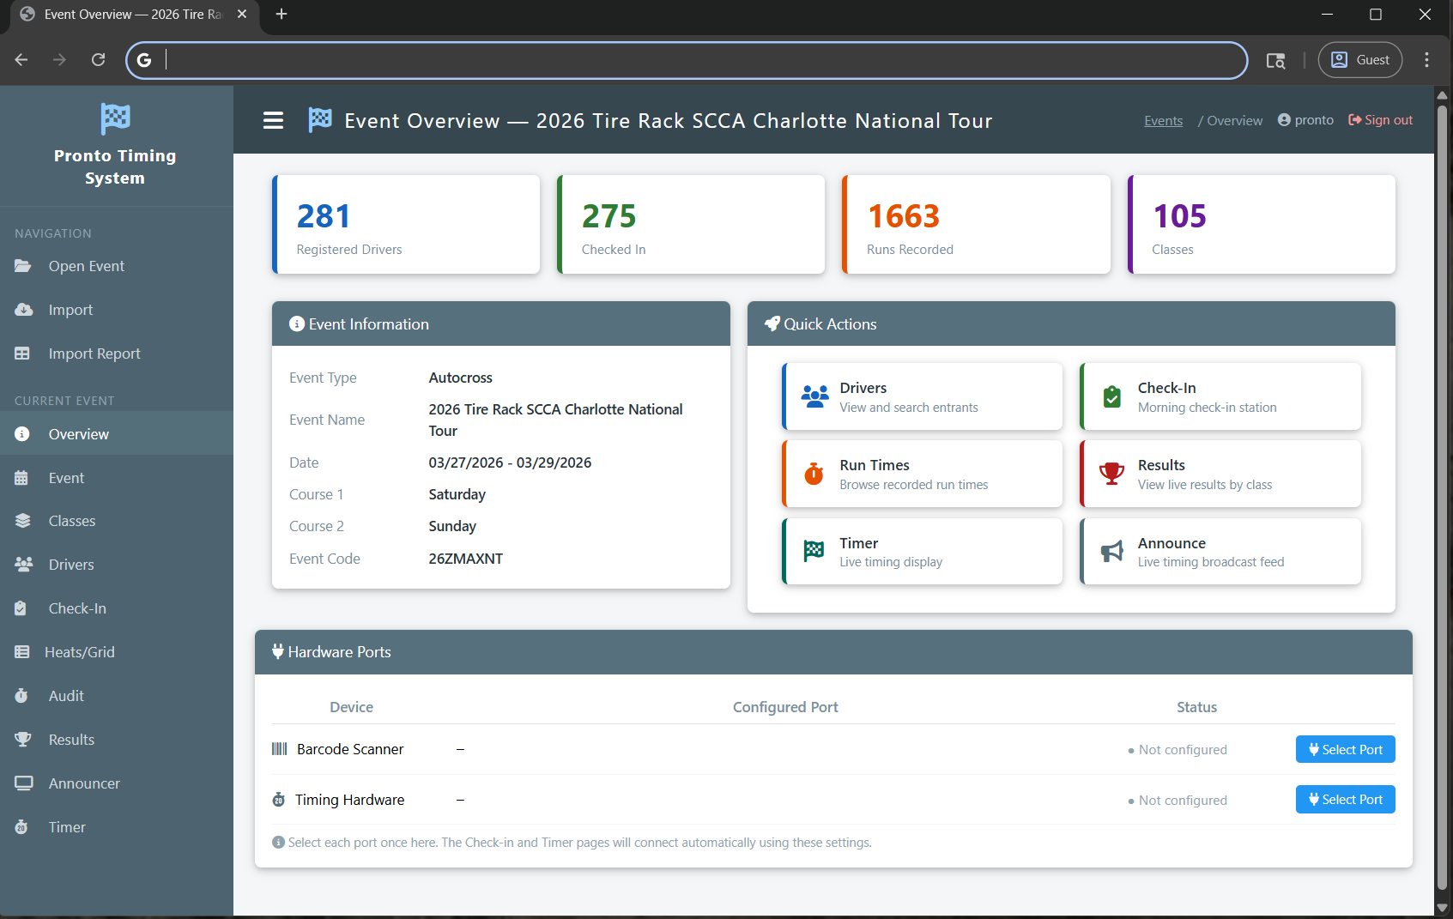Click the Events breadcrumb link
Screen dimensions: 1453x919
coord(1163,121)
